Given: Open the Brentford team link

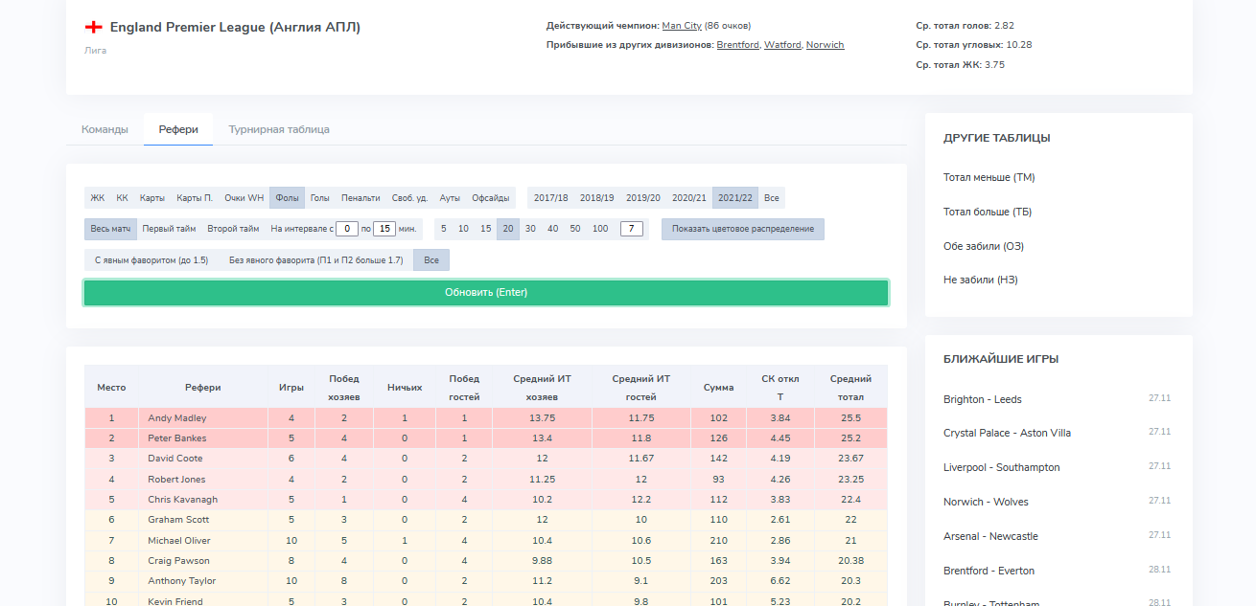Looking at the screenshot, I should tap(737, 45).
